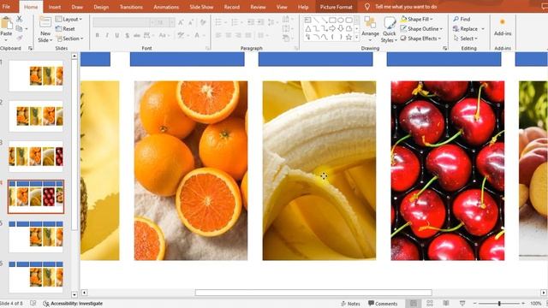The height and width of the screenshot is (308, 548).
Task: Select the Right Arrow shape
Action: [x=332, y=28]
